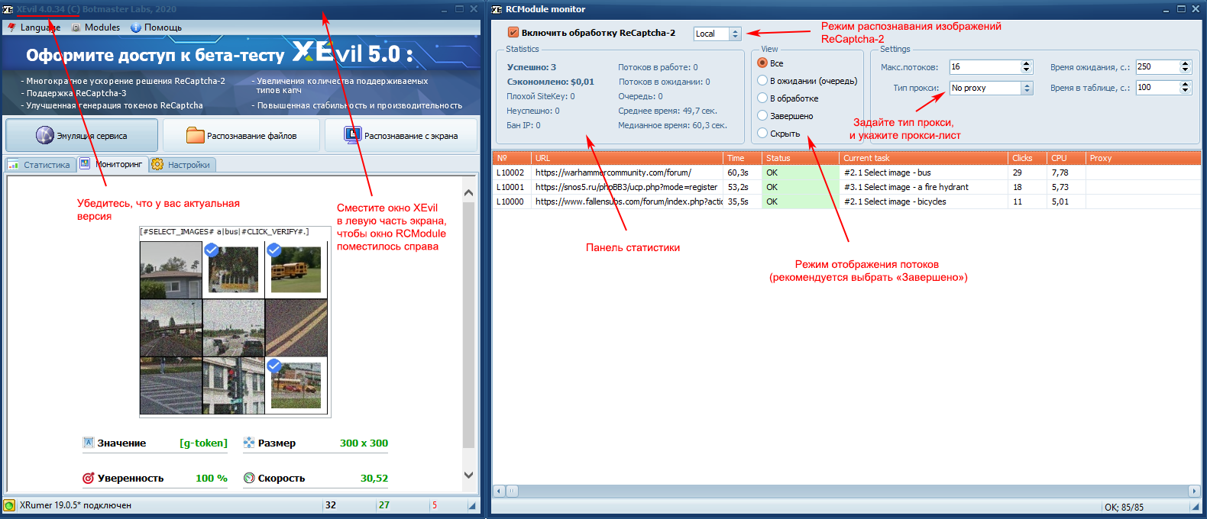Click the scroll-down arrow in XEvil monitoring panel
Screen dimensions: 1207x519
coord(469,475)
